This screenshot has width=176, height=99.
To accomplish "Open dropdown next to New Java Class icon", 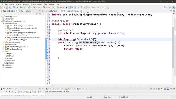I will tap(55, 7).
